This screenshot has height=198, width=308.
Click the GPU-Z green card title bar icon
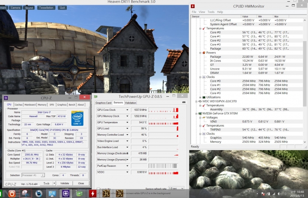pyautogui.click(x=96, y=97)
